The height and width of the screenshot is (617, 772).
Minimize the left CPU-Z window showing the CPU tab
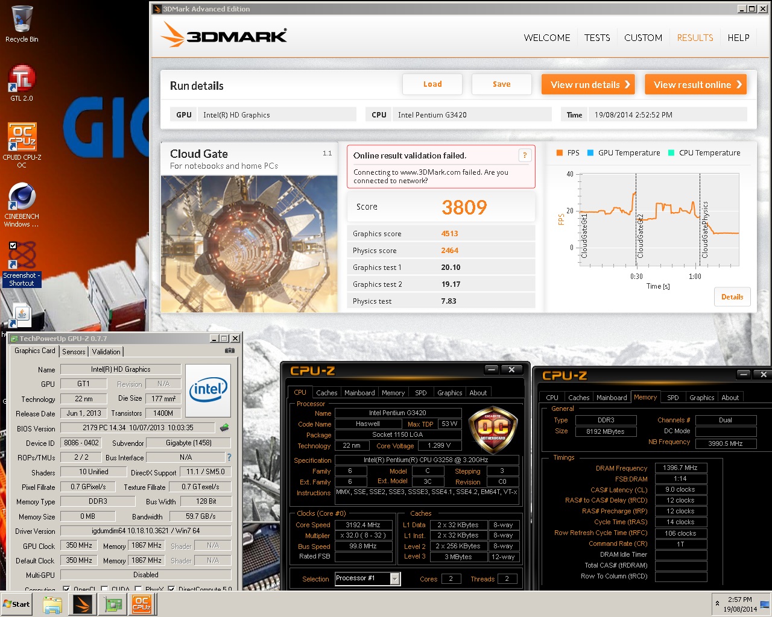coord(492,369)
